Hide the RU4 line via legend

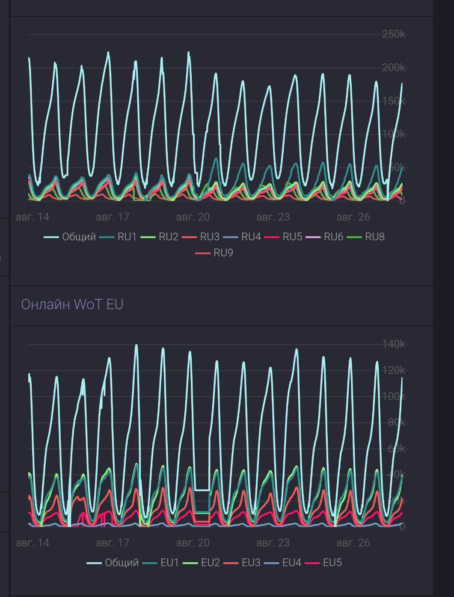click(x=242, y=237)
